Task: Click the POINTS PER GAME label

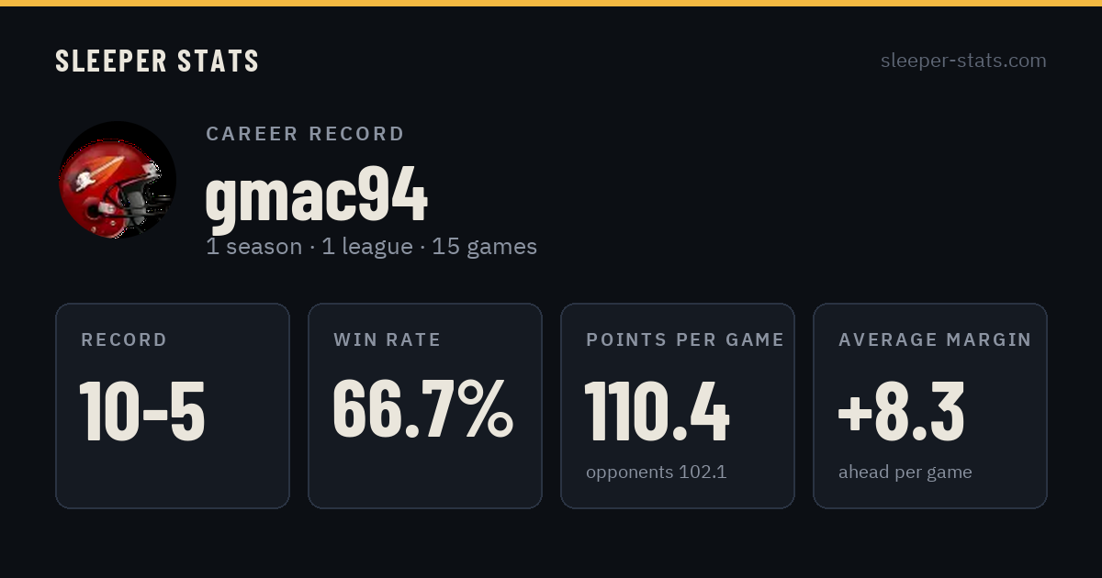Action: (685, 340)
